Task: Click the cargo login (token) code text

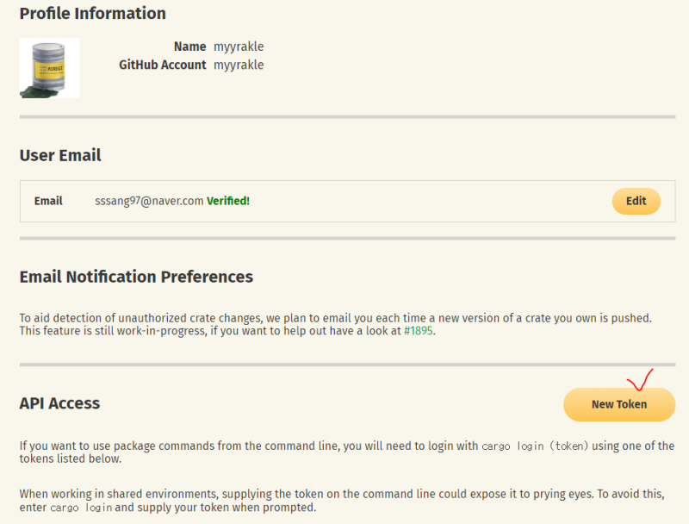Action: (536, 446)
